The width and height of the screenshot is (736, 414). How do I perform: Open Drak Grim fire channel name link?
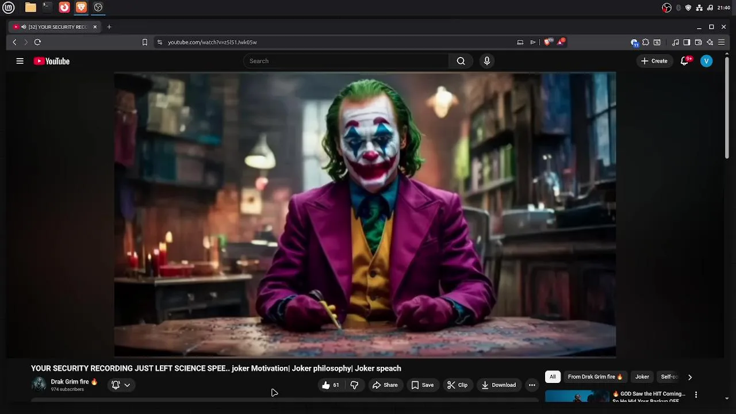[70, 382]
